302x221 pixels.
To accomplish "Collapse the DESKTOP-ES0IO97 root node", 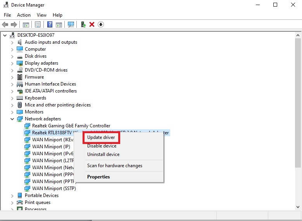I will click(x=5, y=35).
